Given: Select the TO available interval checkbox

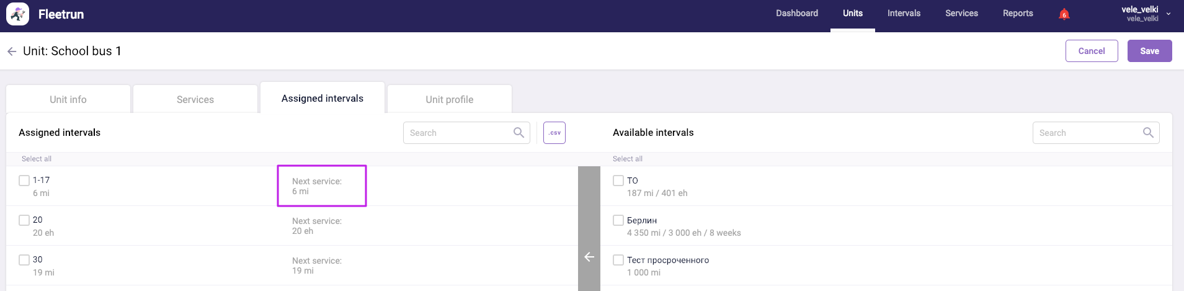Looking at the screenshot, I should point(618,181).
